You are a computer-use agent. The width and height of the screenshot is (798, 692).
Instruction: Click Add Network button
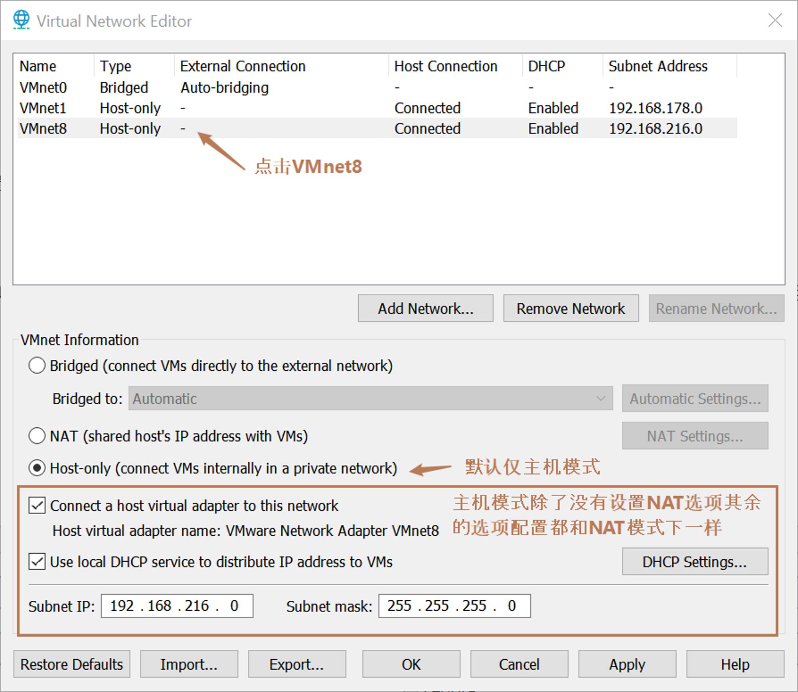click(x=425, y=308)
